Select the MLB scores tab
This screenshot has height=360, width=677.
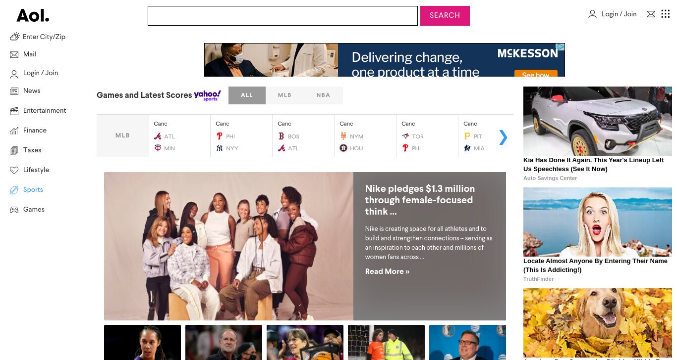pyautogui.click(x=284, y=95)
